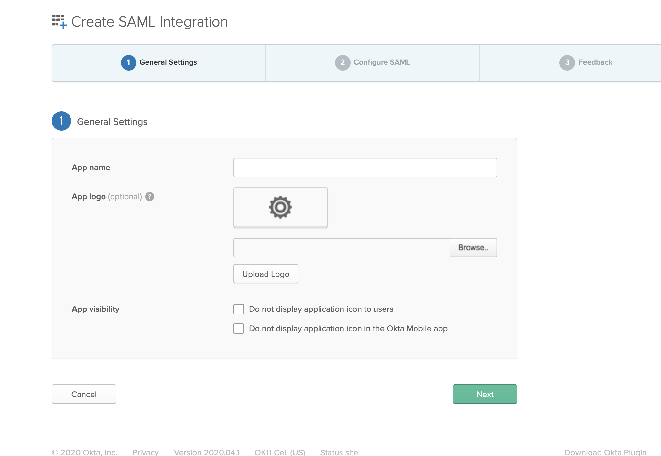Click the Create SAML Integration header icon

(x=60, y=21)
